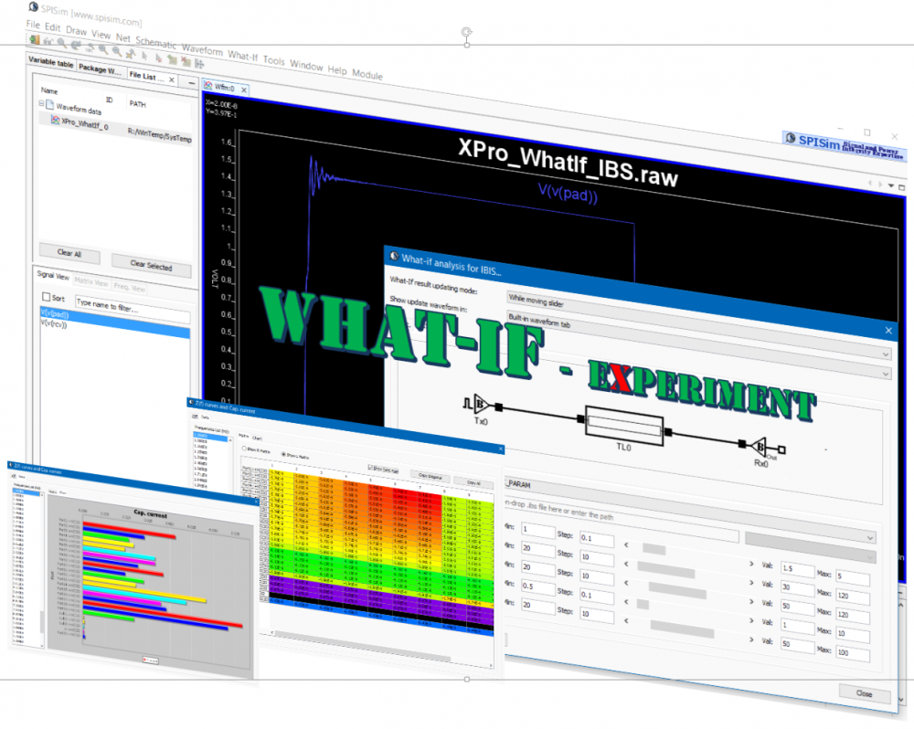Click the Clear All button

(x=69, y=253)
